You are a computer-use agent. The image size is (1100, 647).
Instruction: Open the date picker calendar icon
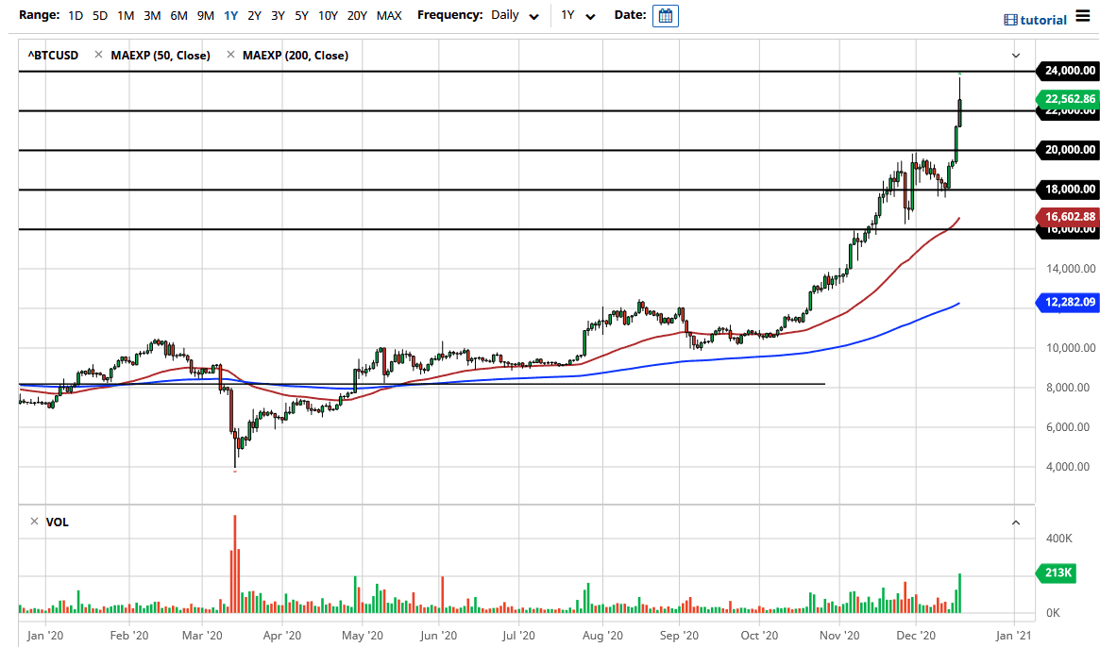(666, 15)
